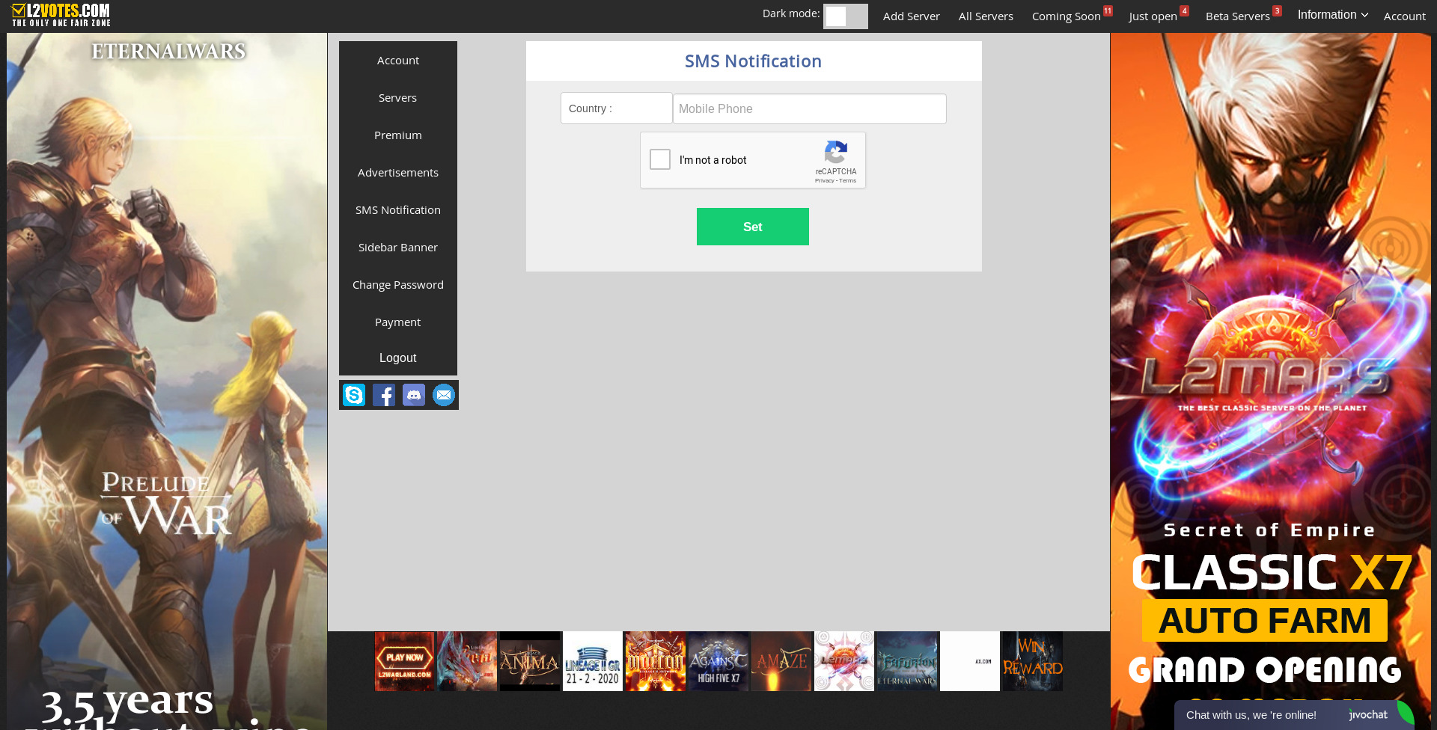The height and width of the screenshot is (730, 1437).
Task: Select SMS Notification in the sidebar
Action: [x=398, y=210]
